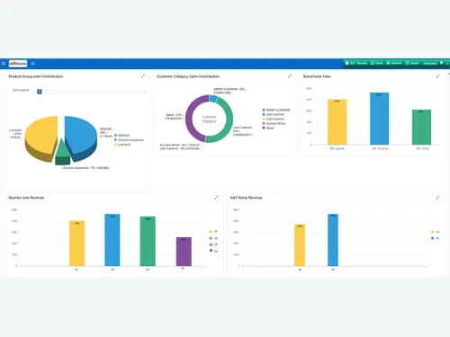
Task: Toggle Industrial Accessories legend entry
Action: point(129,140)
